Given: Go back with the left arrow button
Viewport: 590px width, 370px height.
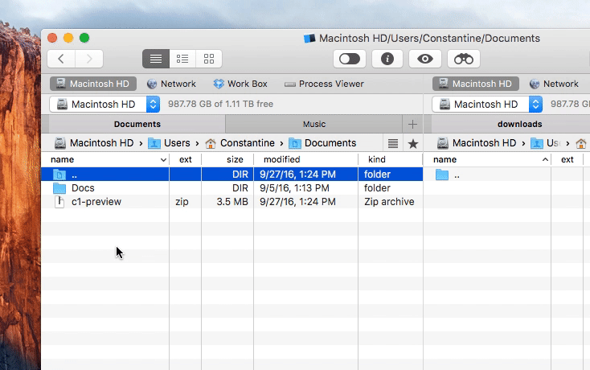Looking at the screenshot, I should click(61, 59).
